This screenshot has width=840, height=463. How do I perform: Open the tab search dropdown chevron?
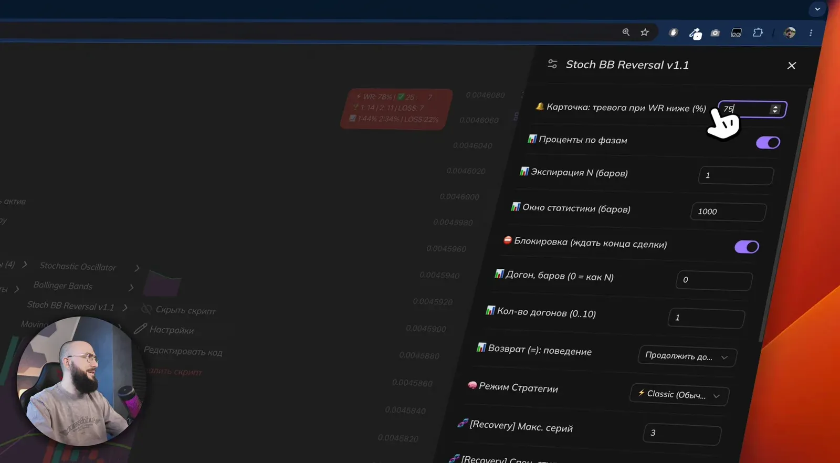point(817,9)
